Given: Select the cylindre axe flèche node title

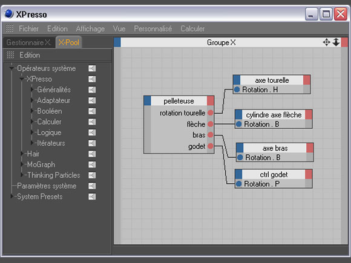Looking at the screenshot, I should [274, 115].
